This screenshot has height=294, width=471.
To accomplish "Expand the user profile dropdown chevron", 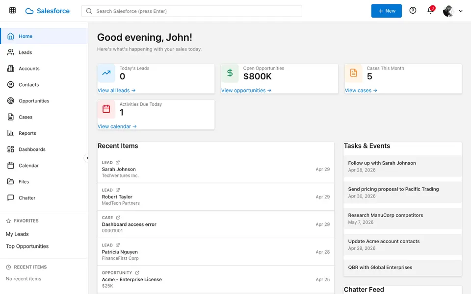I will point(461,11).
